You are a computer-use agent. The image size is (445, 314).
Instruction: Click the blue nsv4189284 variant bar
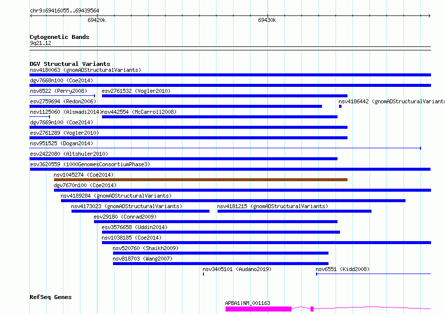[233, 201]
